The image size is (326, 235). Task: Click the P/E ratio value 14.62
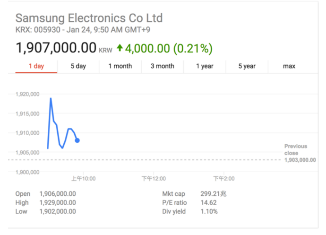[x=208, y=203]
